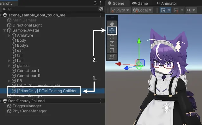Viewport: 202px width, 125px height.
Task: Open the Pivot handle position dropdown
Action: tap(120, 10)
